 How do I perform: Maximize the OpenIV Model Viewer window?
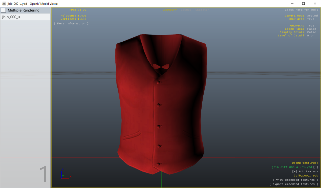click(x=303, y=3)
